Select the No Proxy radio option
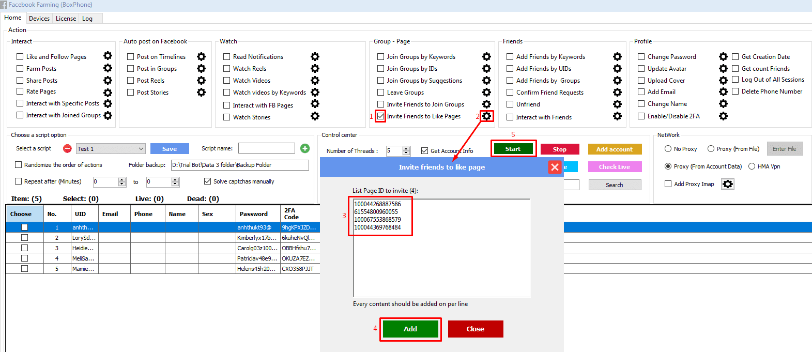The height and width of the screenshot is (352, 812). [668, 149]
